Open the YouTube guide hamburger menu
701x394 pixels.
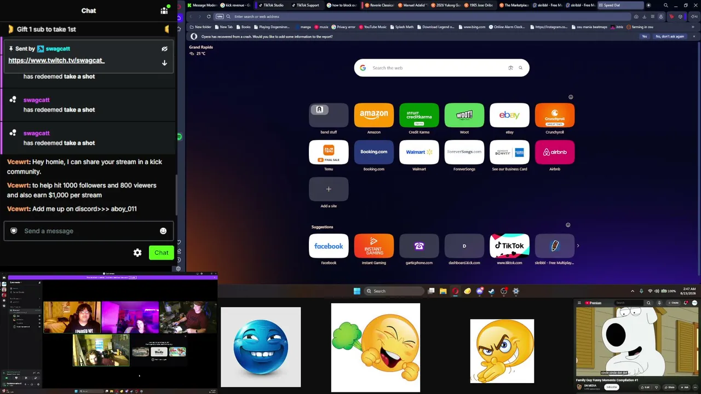(579, 303)
